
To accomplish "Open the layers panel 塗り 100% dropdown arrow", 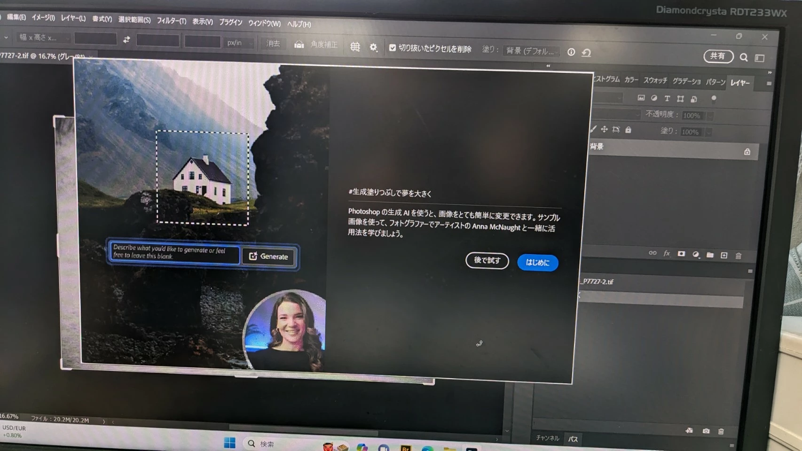I will [x=708, y=132].
